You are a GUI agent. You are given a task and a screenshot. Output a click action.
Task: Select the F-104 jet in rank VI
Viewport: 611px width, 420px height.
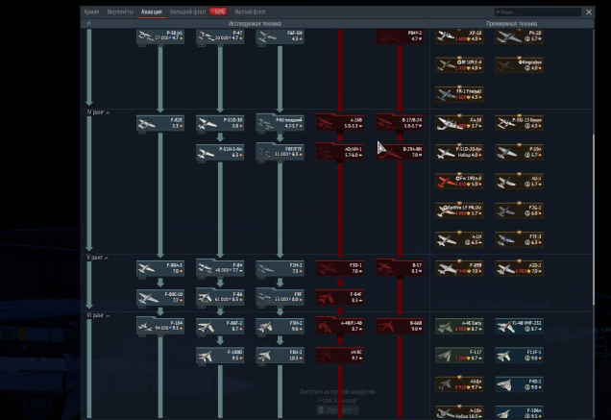(x=159, y=326)
